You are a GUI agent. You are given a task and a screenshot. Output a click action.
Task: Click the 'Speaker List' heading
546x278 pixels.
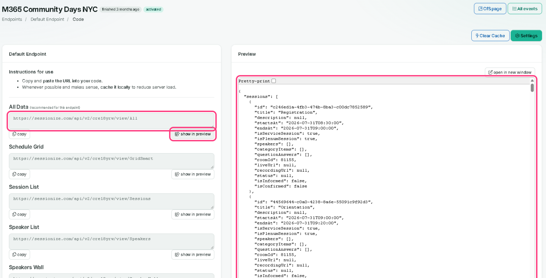pos(24,227)
